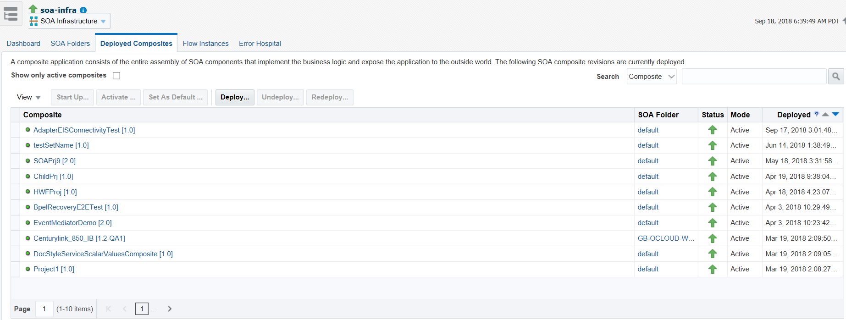This screenshot has height=320, width=846.
Task: Open default folder link for AdapterEISConnectivityTest
Action: [x=648, y=130]
